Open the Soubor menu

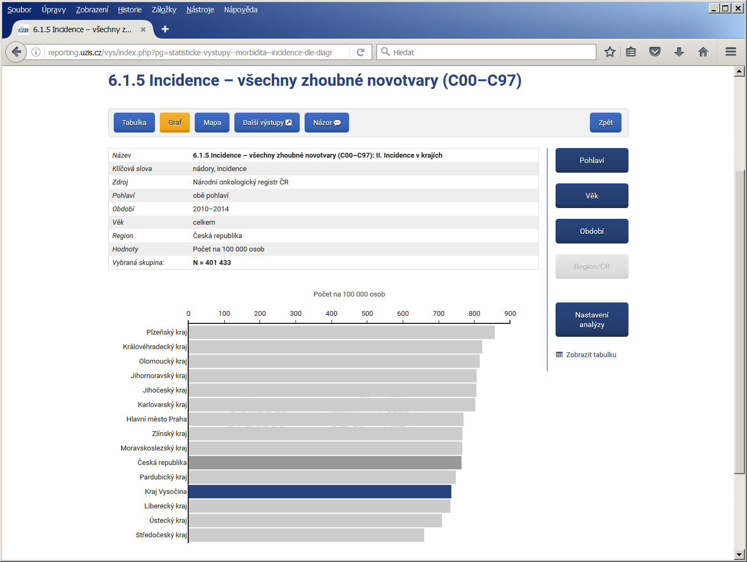click(19, 10)
